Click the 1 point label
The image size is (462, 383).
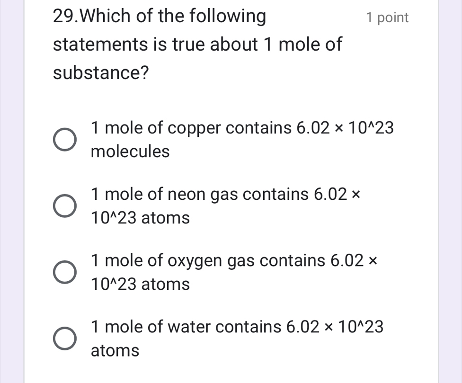coord(388,17)
